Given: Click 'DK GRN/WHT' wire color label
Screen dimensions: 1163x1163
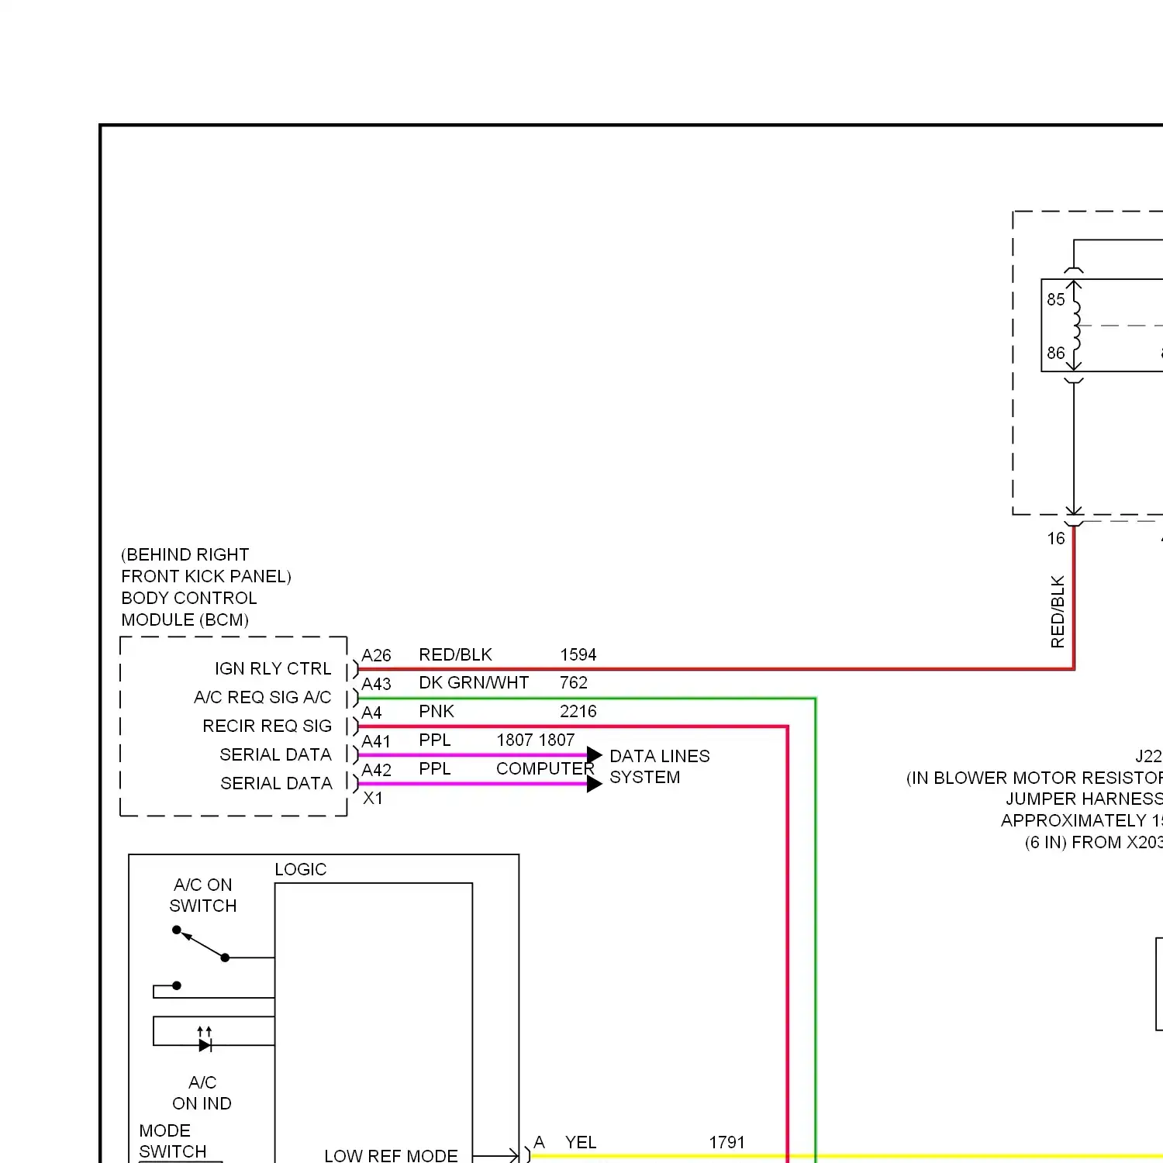Looking at the screenshot, I should tap(474, 682).
